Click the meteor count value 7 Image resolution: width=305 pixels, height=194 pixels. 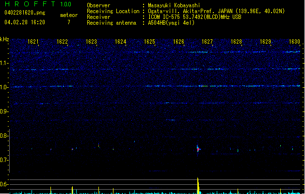click(69, 22)
